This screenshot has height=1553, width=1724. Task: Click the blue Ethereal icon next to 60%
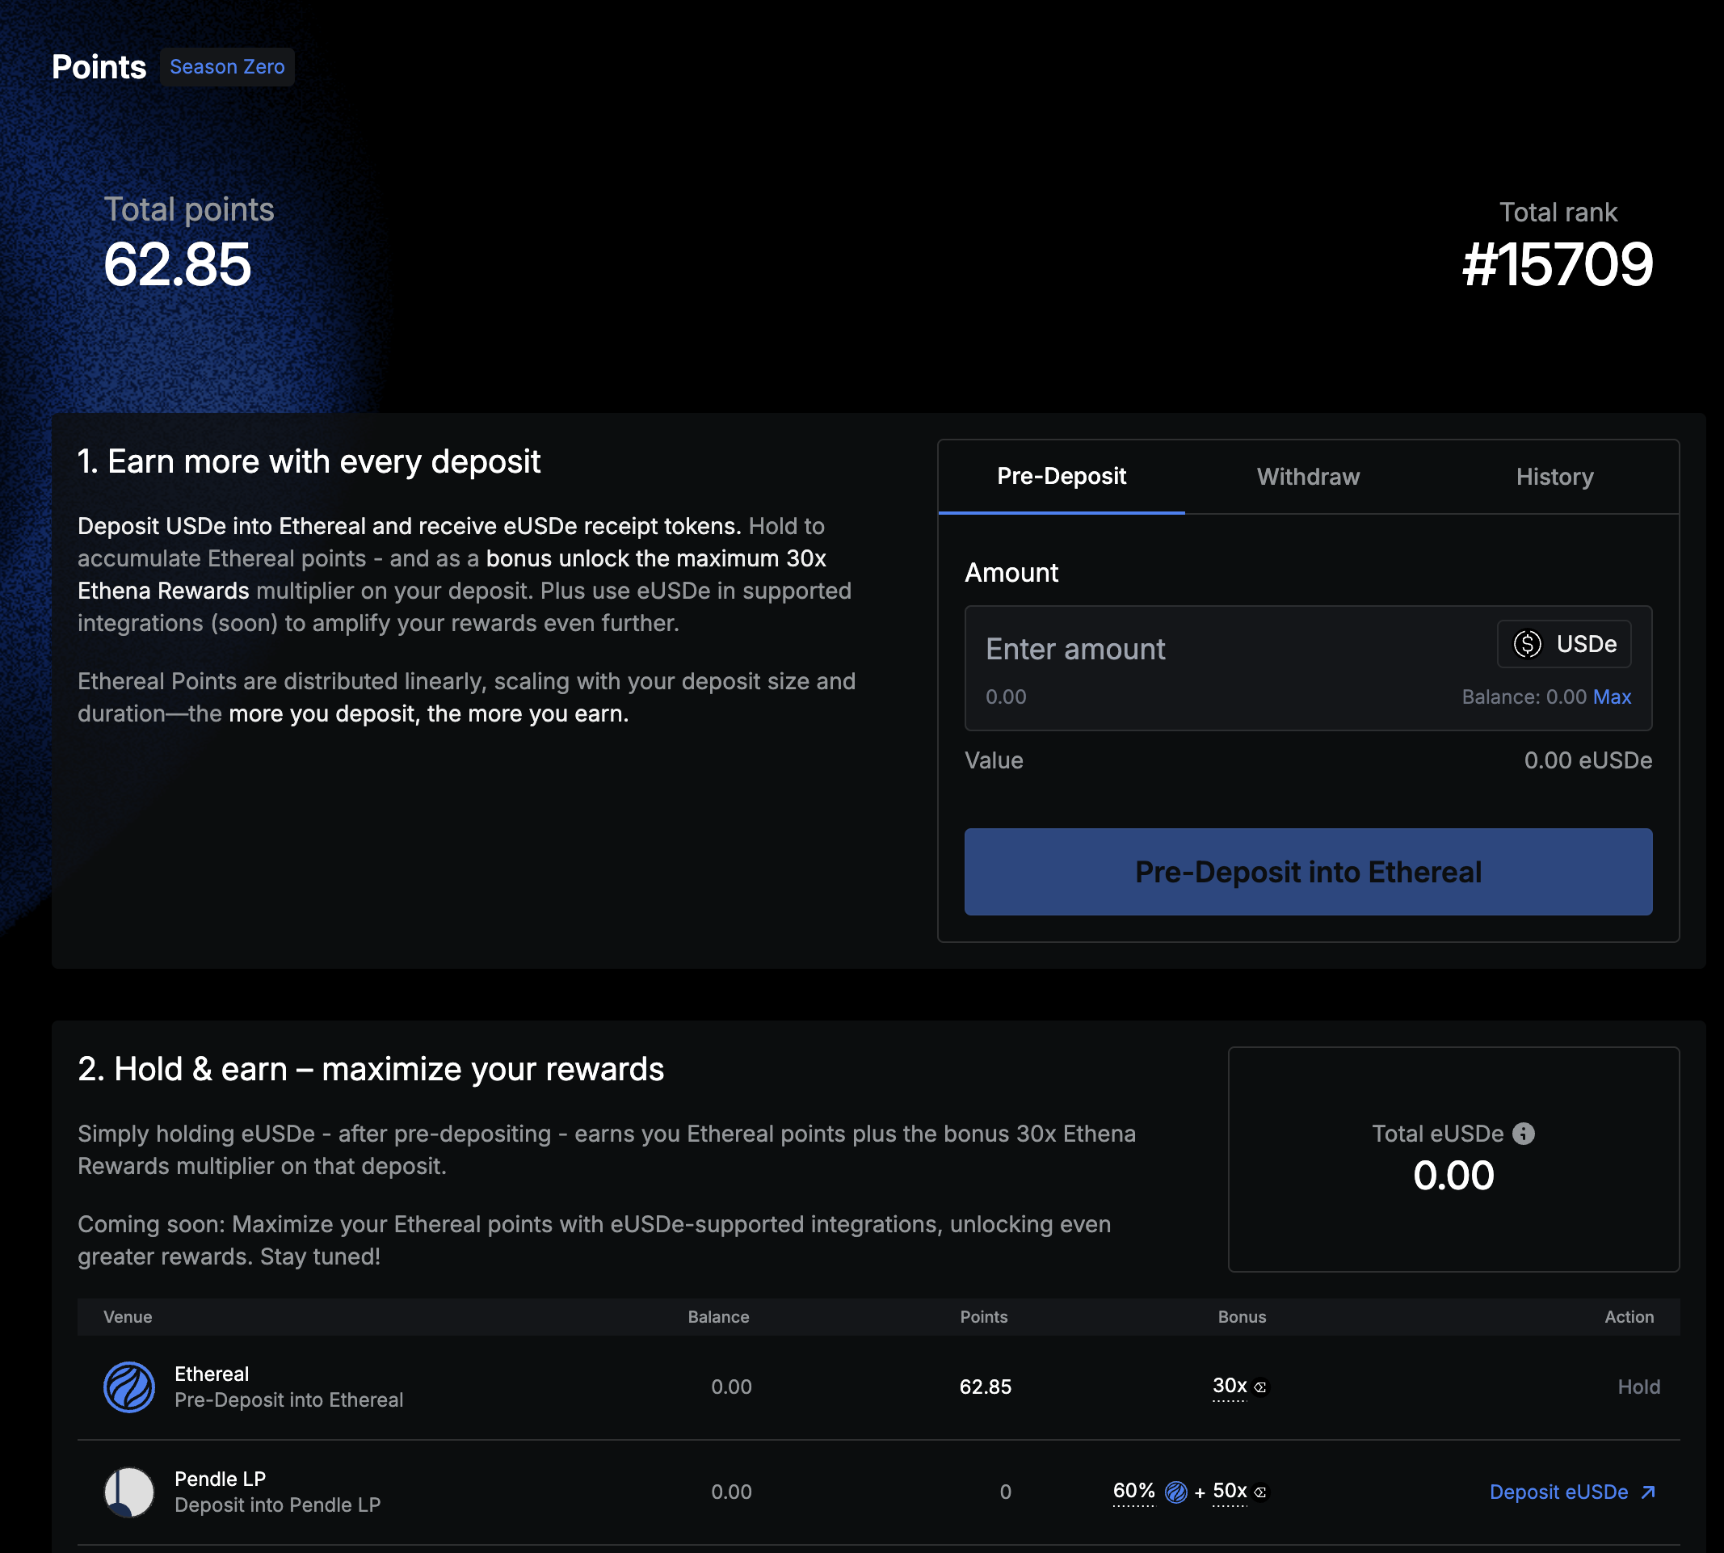click(1175, 1492)
